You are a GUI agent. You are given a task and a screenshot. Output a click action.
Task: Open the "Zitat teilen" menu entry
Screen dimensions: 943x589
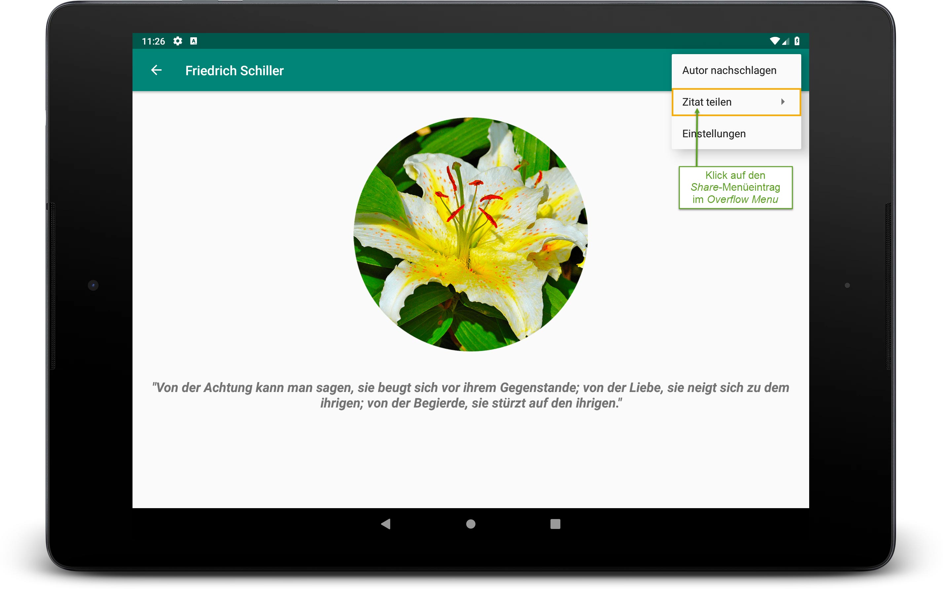(736, 102)
